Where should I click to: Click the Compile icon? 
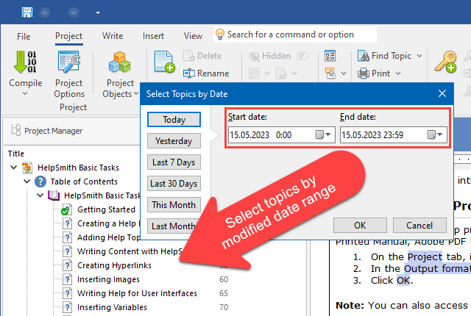25,62
